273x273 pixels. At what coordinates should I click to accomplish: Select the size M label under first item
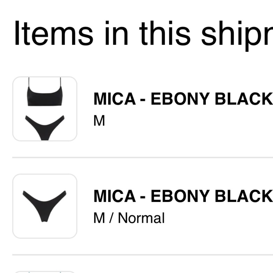point(99,120)
